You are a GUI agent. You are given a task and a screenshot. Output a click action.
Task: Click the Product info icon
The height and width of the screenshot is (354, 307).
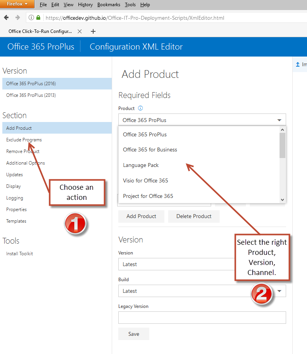point(140,108)
